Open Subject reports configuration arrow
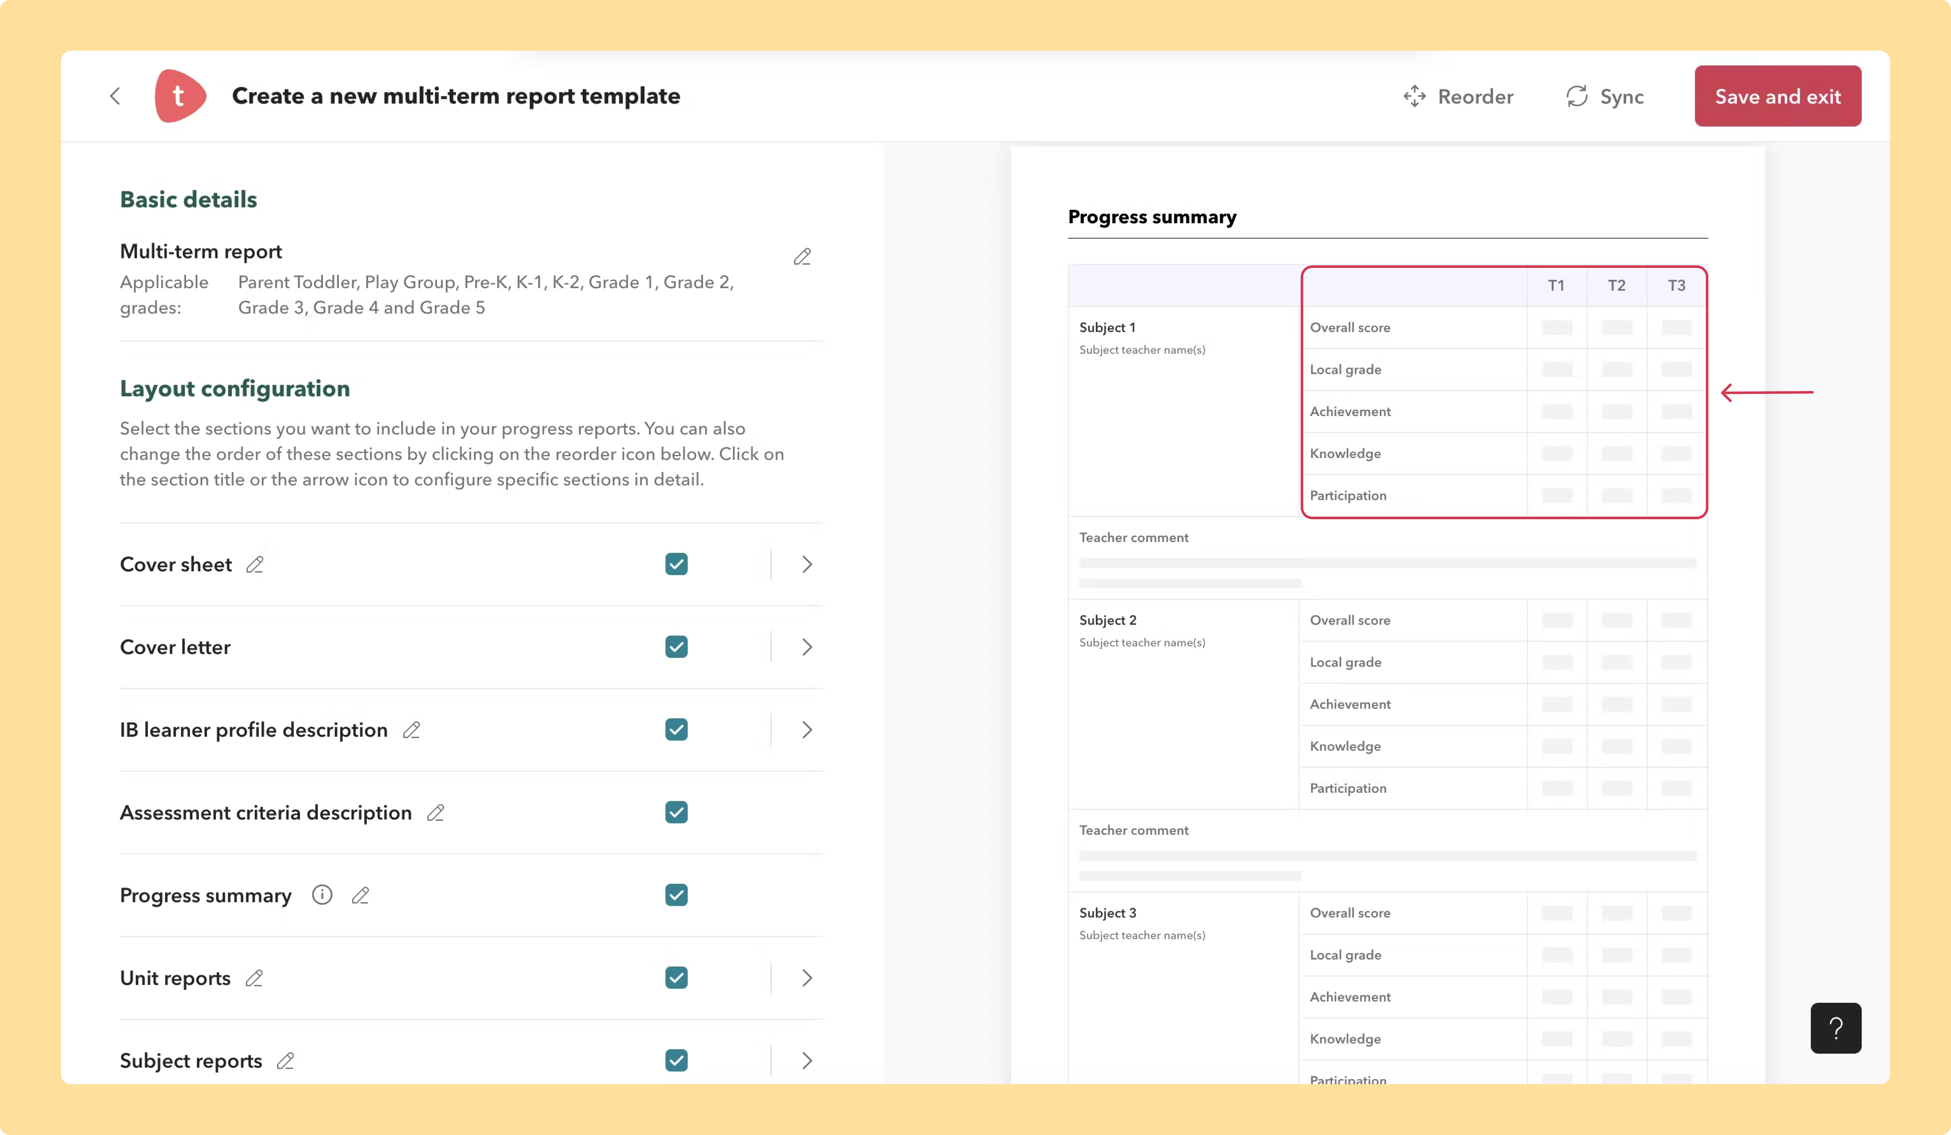Image resolution: width=1951 pixels, height=1135 pixels. (x=807, y=1061)
